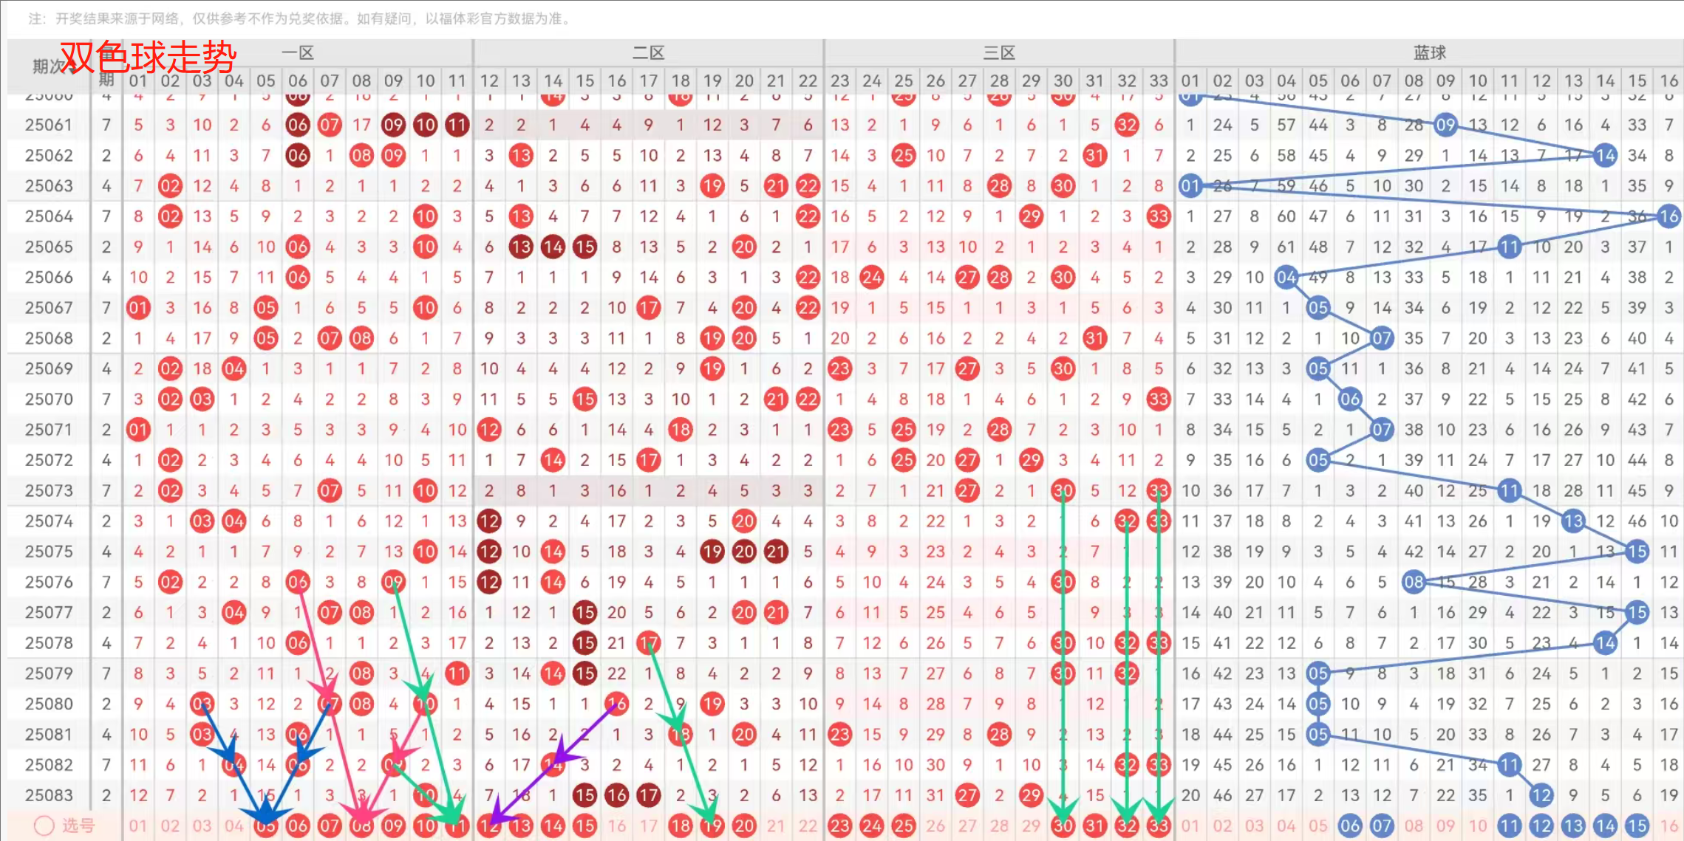Select unselected red number 16 in selection row
Image resolution: width=1684 pixels, height=841 pixels.
pyautogui.click(x=617, y=825)
